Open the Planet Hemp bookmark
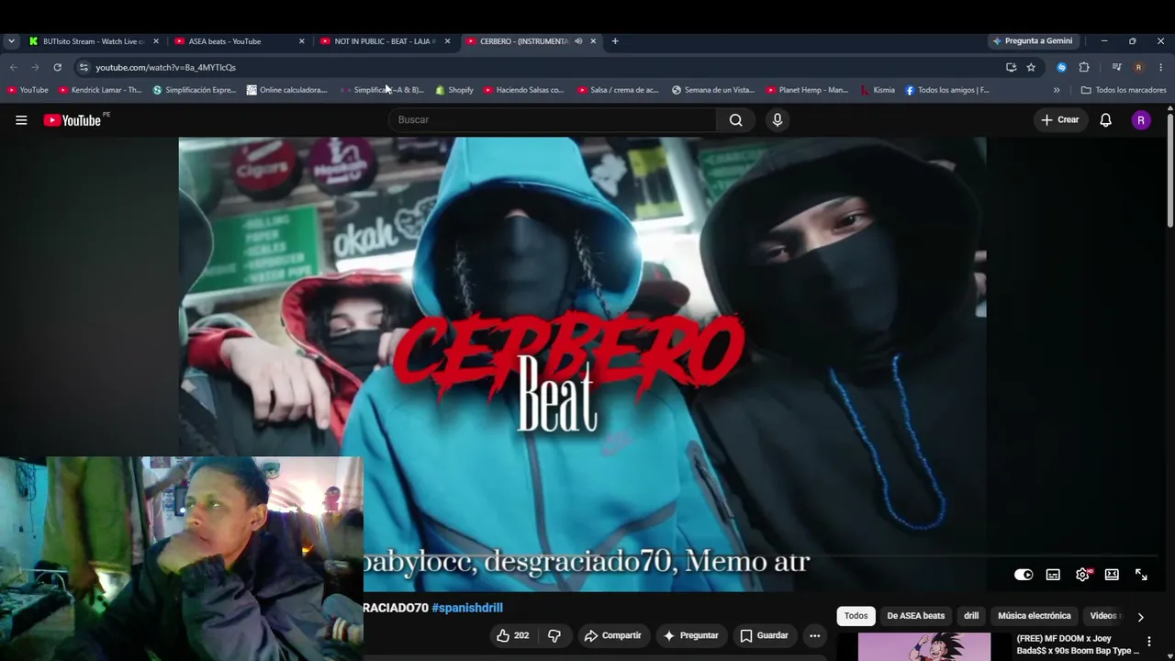 (808, 90)
